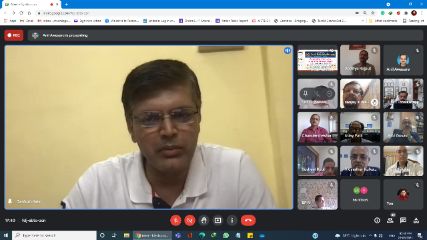427x240 pixels.
Task: Select the presentation slide thumbnail tile
Action: (x=318, y=60)
